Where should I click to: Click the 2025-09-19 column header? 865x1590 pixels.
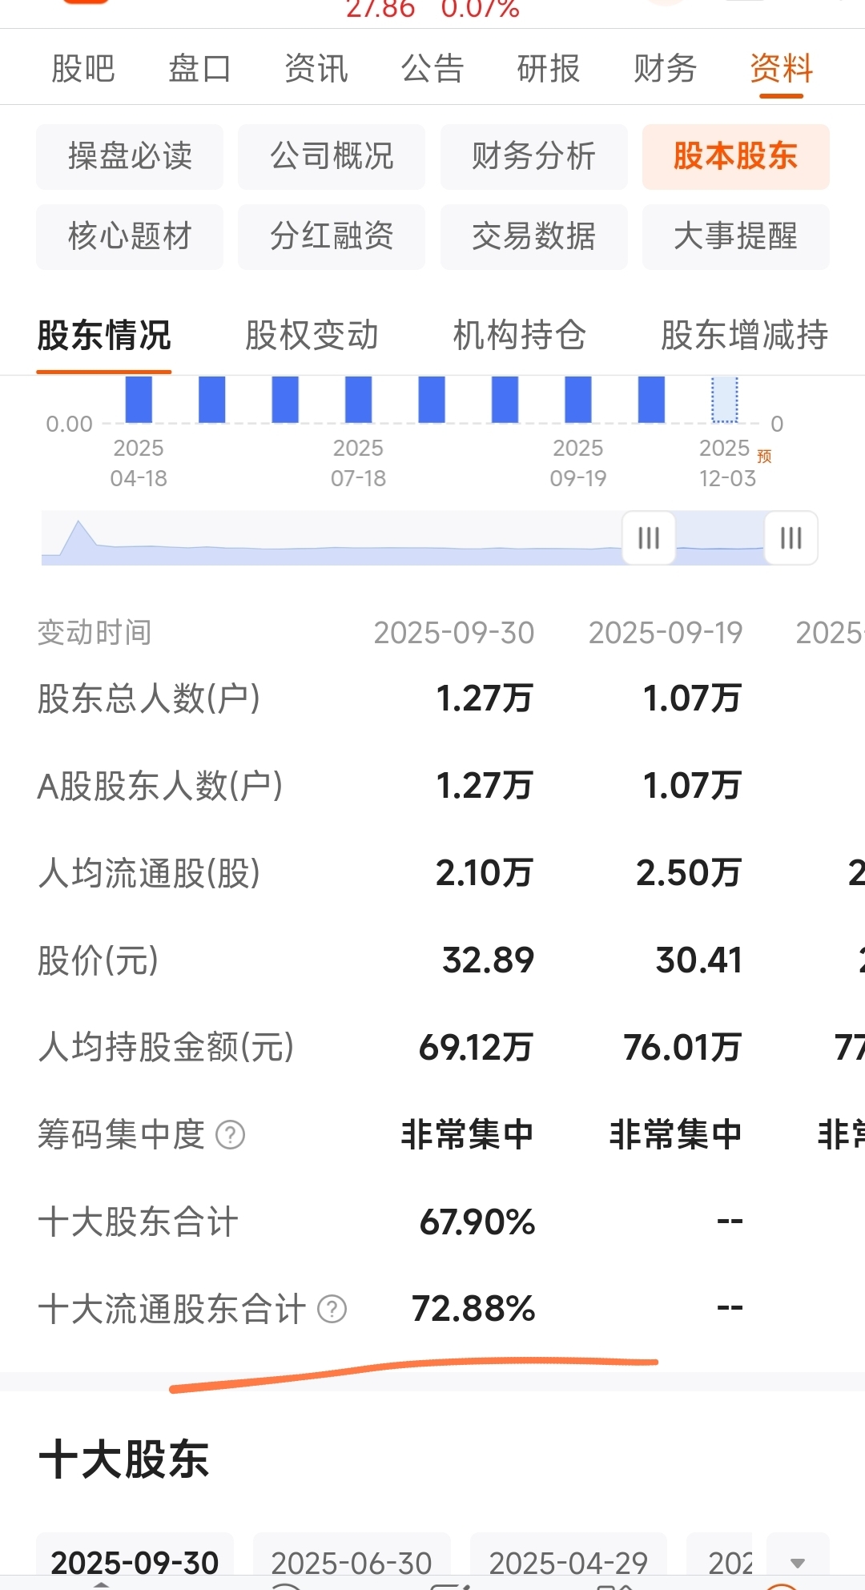click(666, 633)
